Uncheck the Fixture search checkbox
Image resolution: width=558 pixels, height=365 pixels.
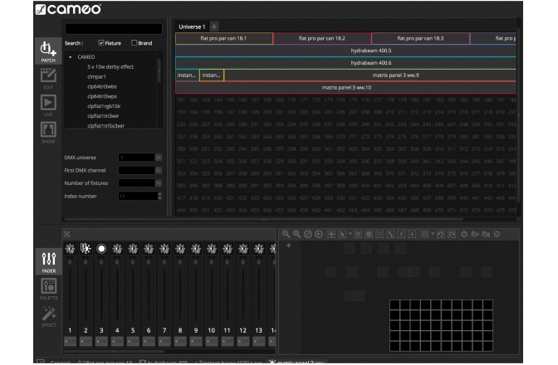(101, 43)
